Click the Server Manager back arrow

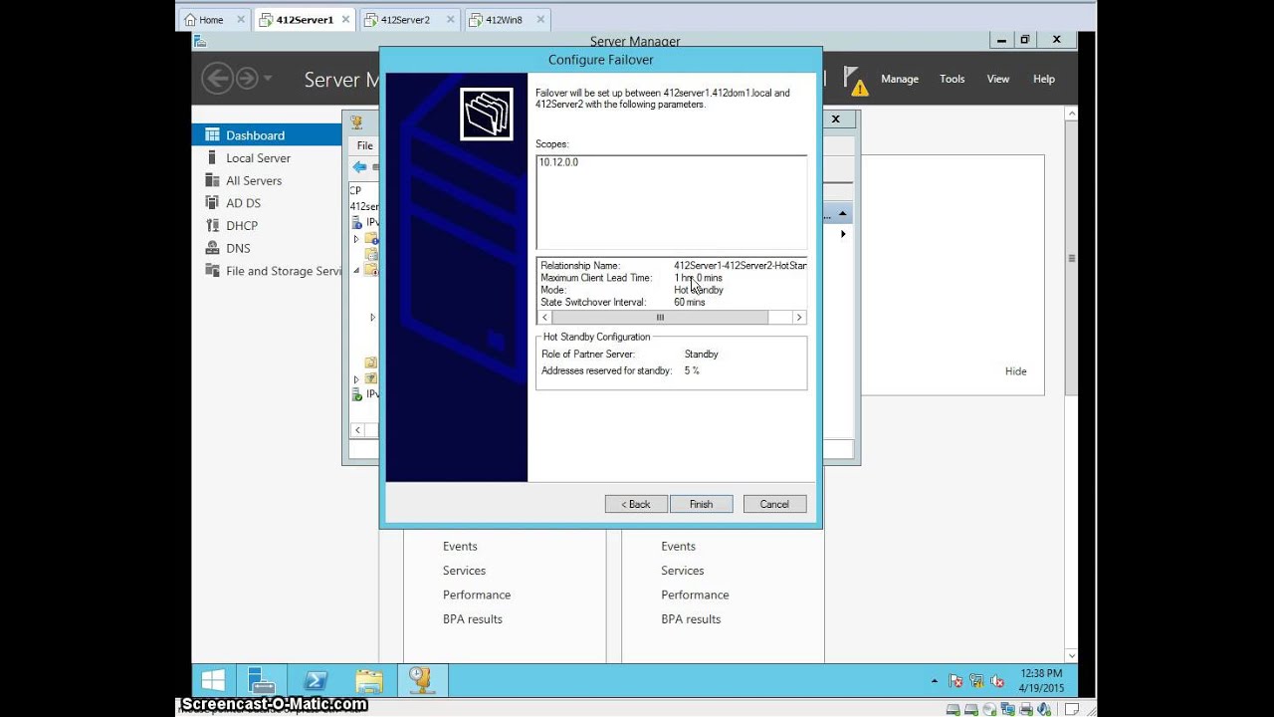pyautogui.click(x=217, y=78)
